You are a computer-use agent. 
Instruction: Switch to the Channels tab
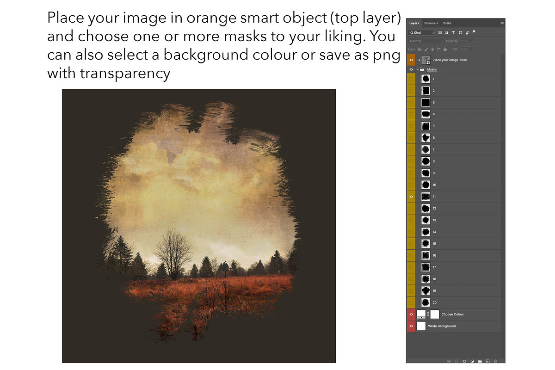pos(431,23)
